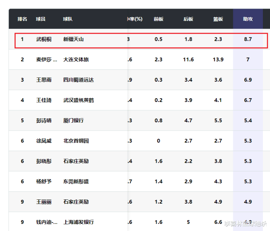The height and width of the screenshot is (231, 270).
Task: Click the 球队 column header
Action: (x=67, y=19)
